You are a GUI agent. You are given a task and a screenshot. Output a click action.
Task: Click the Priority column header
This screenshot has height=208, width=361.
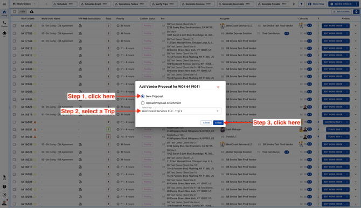(x=120, y=19)
